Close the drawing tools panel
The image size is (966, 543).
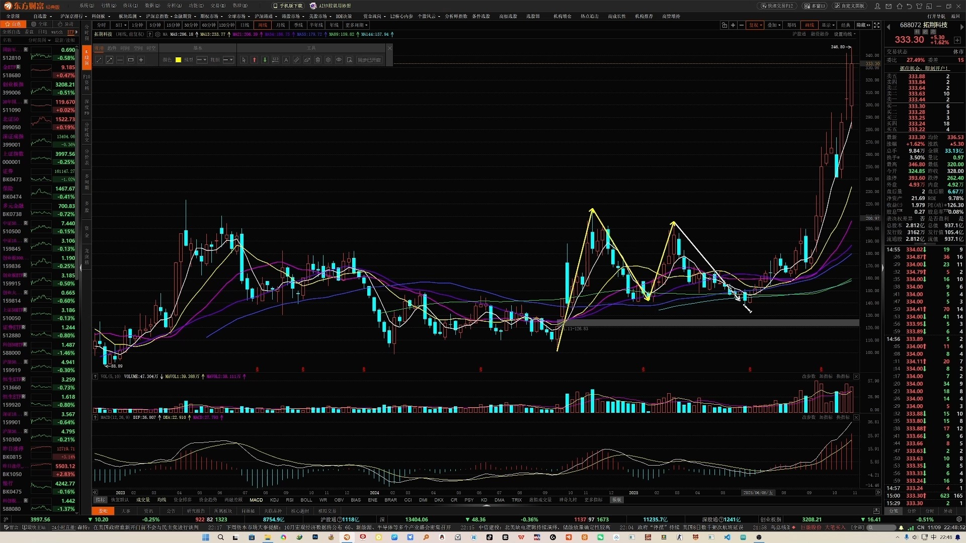[389, 48]
